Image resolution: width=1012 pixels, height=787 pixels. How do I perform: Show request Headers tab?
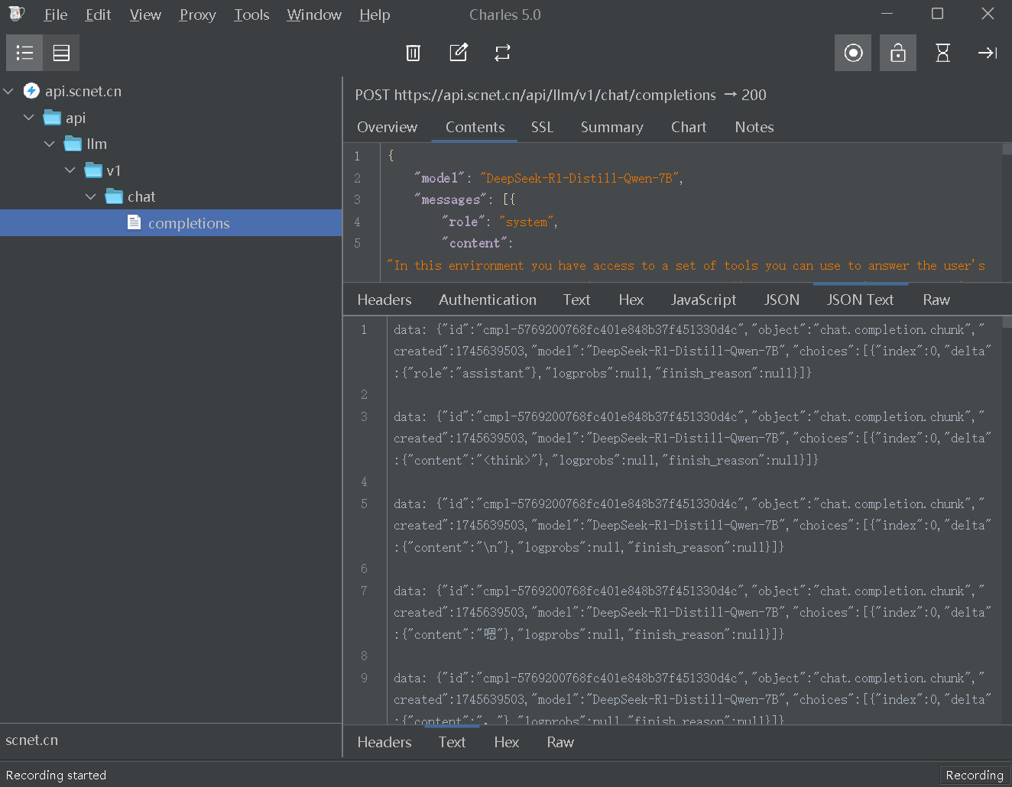pyautogui.click(x=384, y=300)
